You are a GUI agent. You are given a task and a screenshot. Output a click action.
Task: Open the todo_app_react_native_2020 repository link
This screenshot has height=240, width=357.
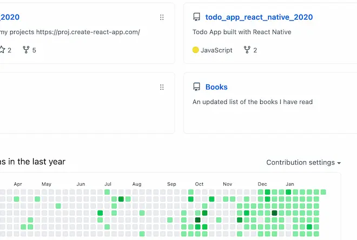coord(259,17)
